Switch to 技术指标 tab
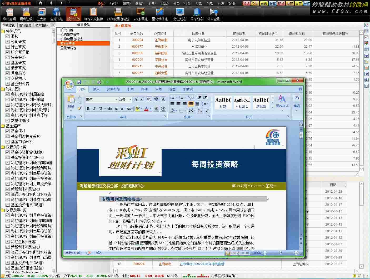370x279 pixels. (42, 25)
